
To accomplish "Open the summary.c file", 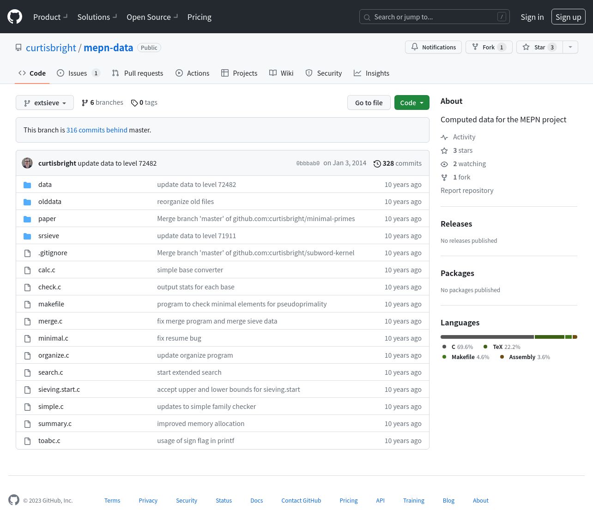I will point(55,423).
